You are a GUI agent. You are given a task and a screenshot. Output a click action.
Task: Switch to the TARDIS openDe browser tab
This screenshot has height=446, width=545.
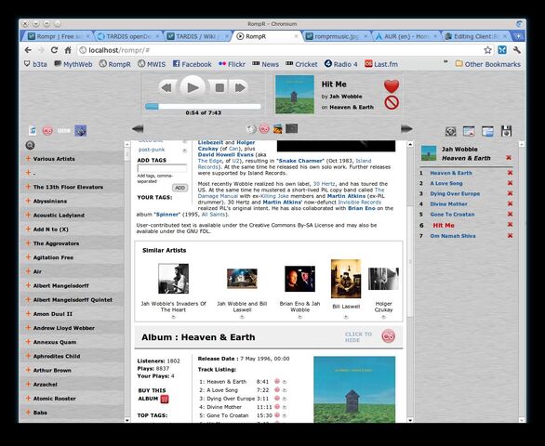point(127,36)
